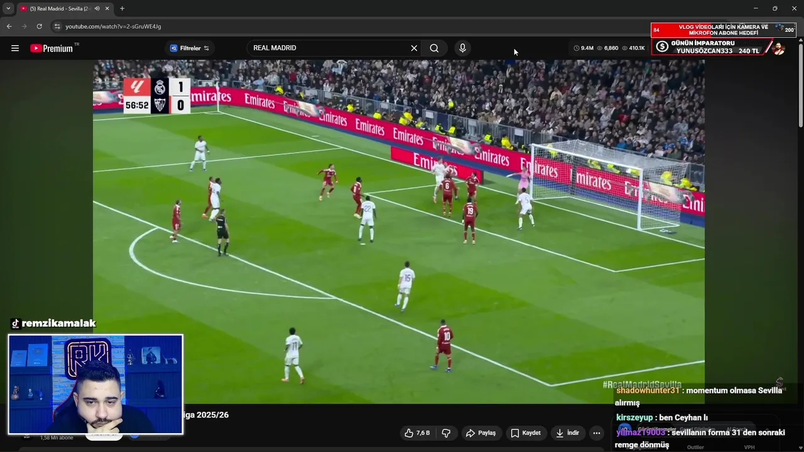Click browser back arrow
This screenshot has width=804, height=452.
pos(9,26)
